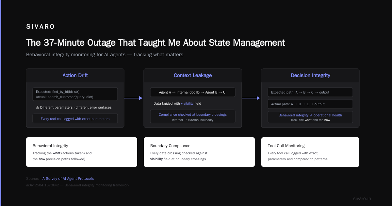Click the Expected path A B C box
The width and height of the screenshot is (392, 206).
[310, 92]
